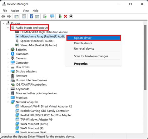
Task: Select WAN Miniport (IP) entry
Action: coord(32,128)
